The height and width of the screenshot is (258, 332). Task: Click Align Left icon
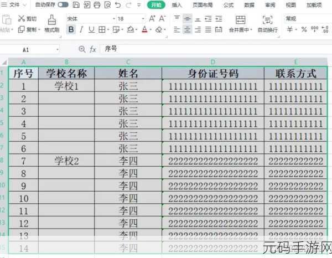tap(177, 29)
